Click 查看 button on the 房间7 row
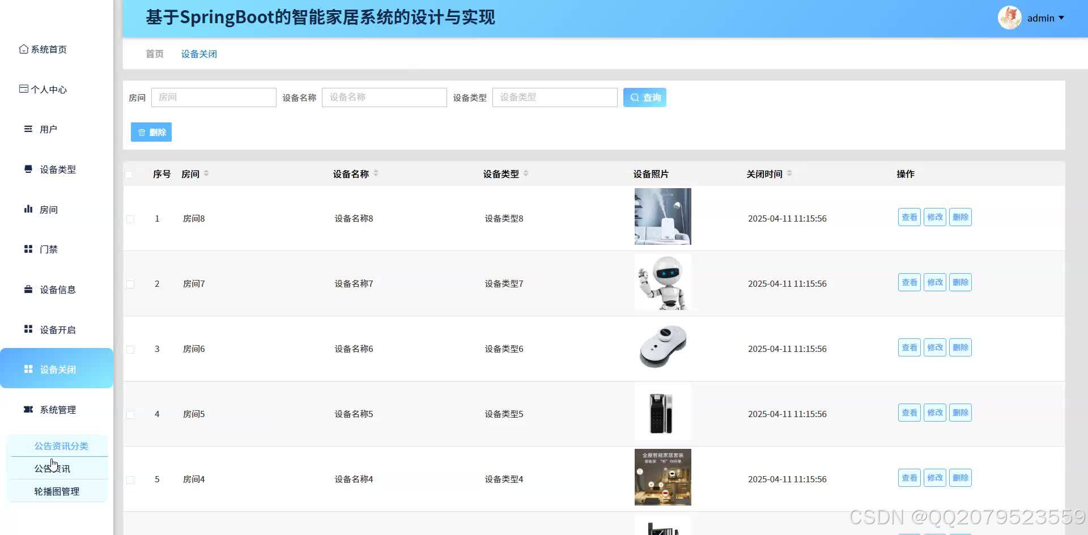Viewport: 1088px width, 535px height. 909,282
